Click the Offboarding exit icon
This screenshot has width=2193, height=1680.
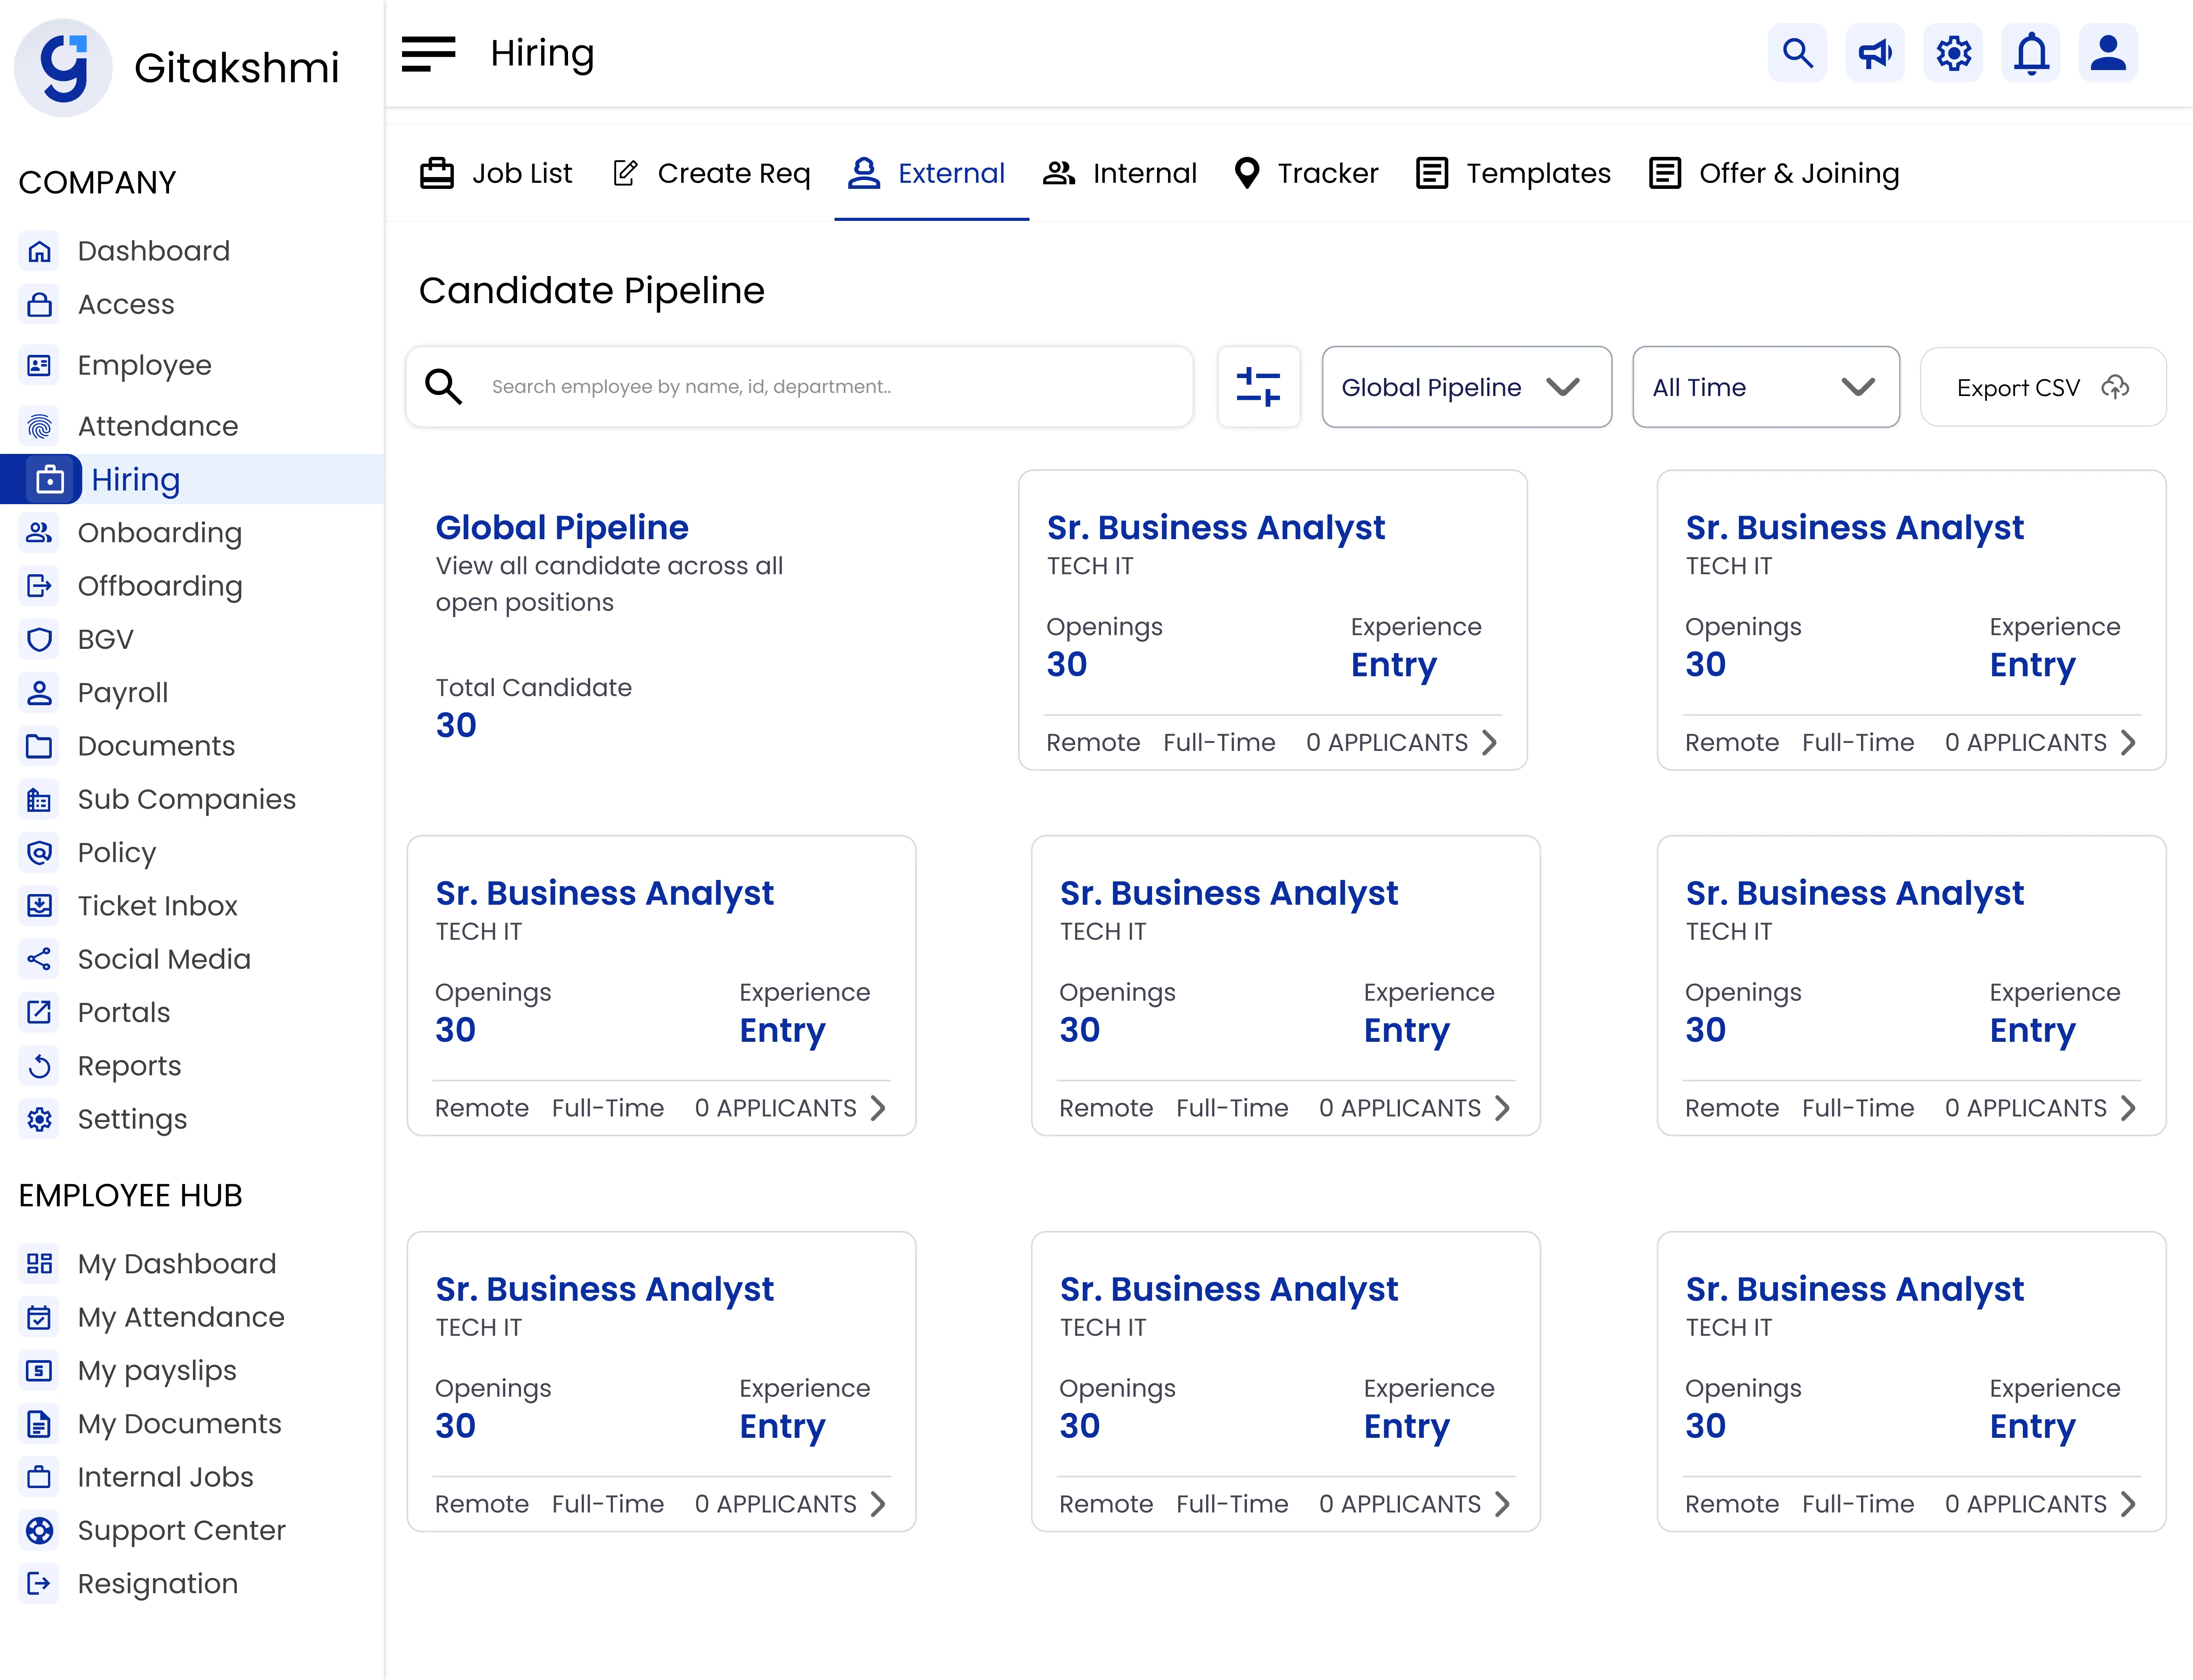[x=39, y=586]
